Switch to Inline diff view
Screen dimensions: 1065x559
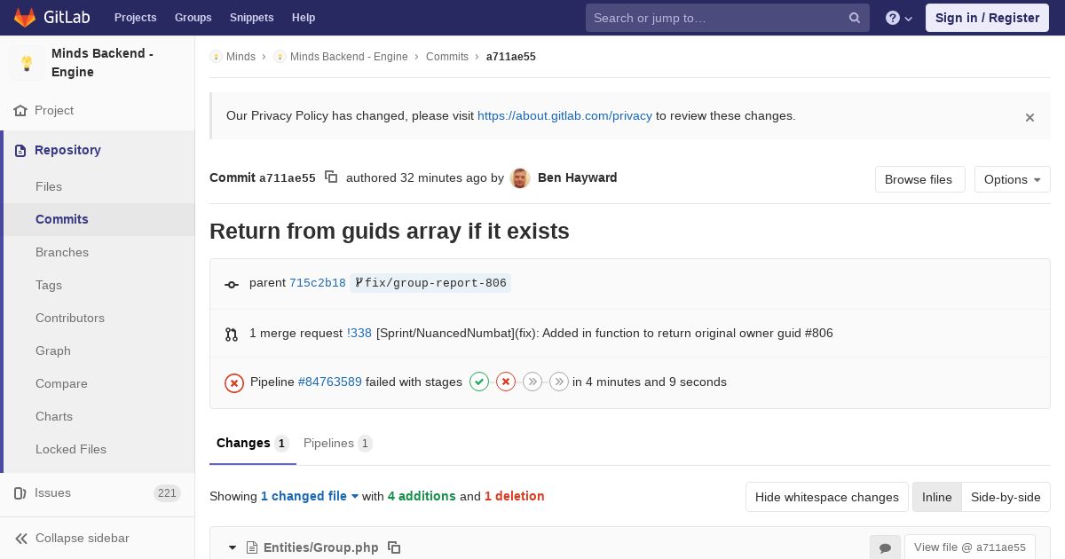point(936,497)
